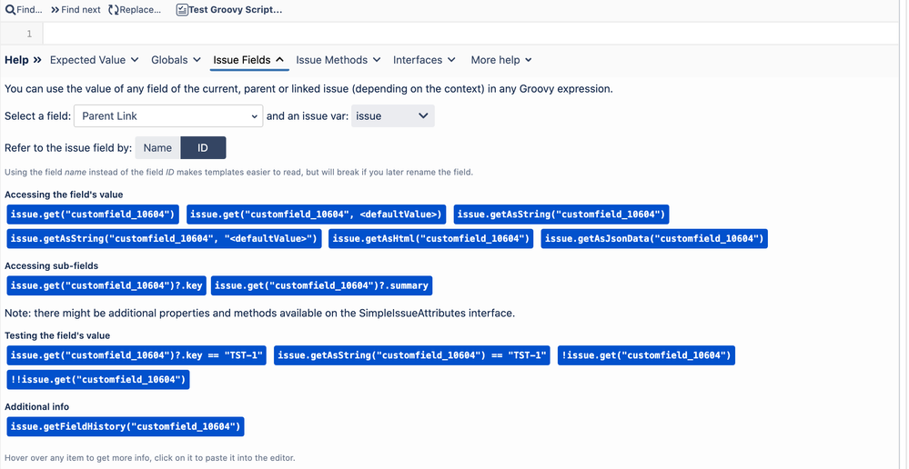The height and width of the screenshot is (469, 909).
Task: Click the Test Groovy Script checklist icon
Action: pyautogui.click(x=182, y=10)
